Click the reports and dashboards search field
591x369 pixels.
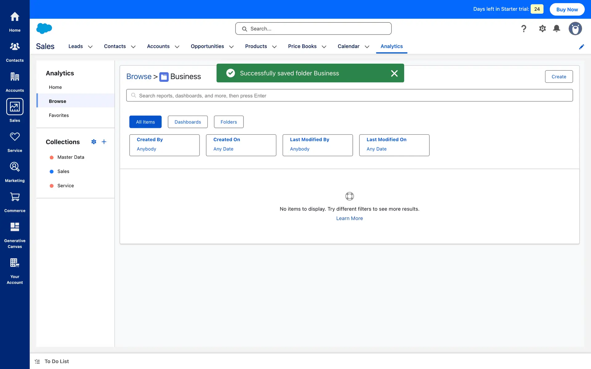tap(349, 96)
